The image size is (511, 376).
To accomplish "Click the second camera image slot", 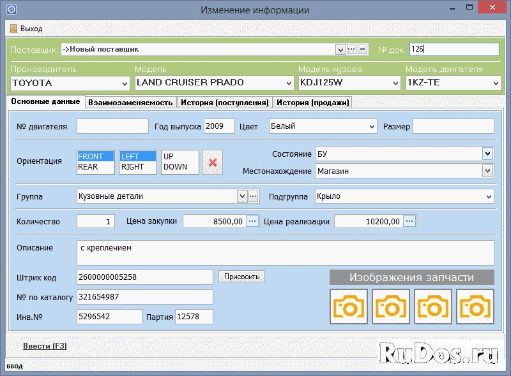I will coord(391,307).
